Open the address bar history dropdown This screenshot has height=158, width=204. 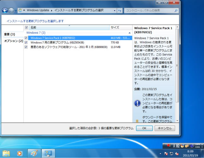click(114, 10)
